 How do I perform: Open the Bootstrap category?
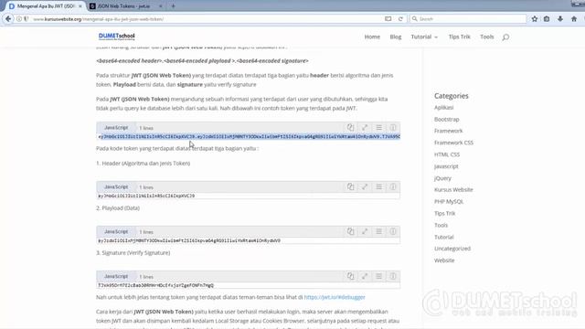(x=447, y=120)
